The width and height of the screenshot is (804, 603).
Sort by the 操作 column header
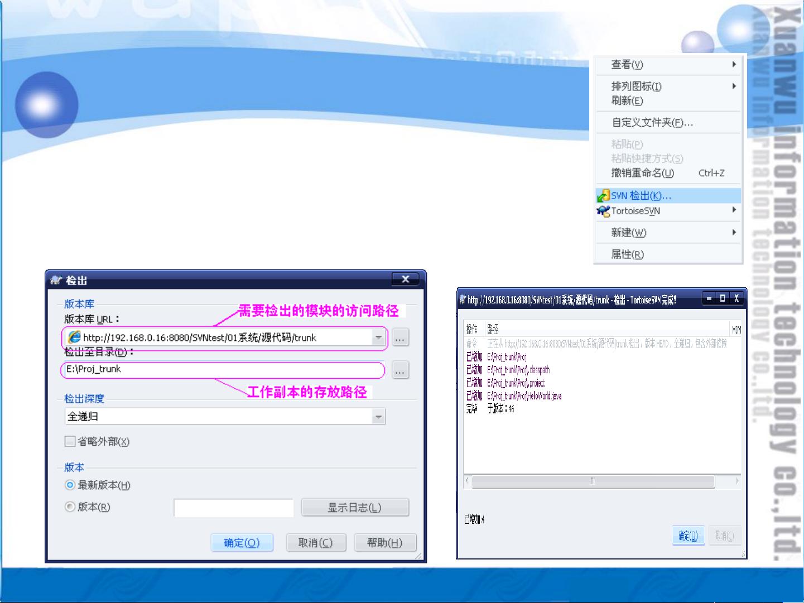tap(472, 330)
